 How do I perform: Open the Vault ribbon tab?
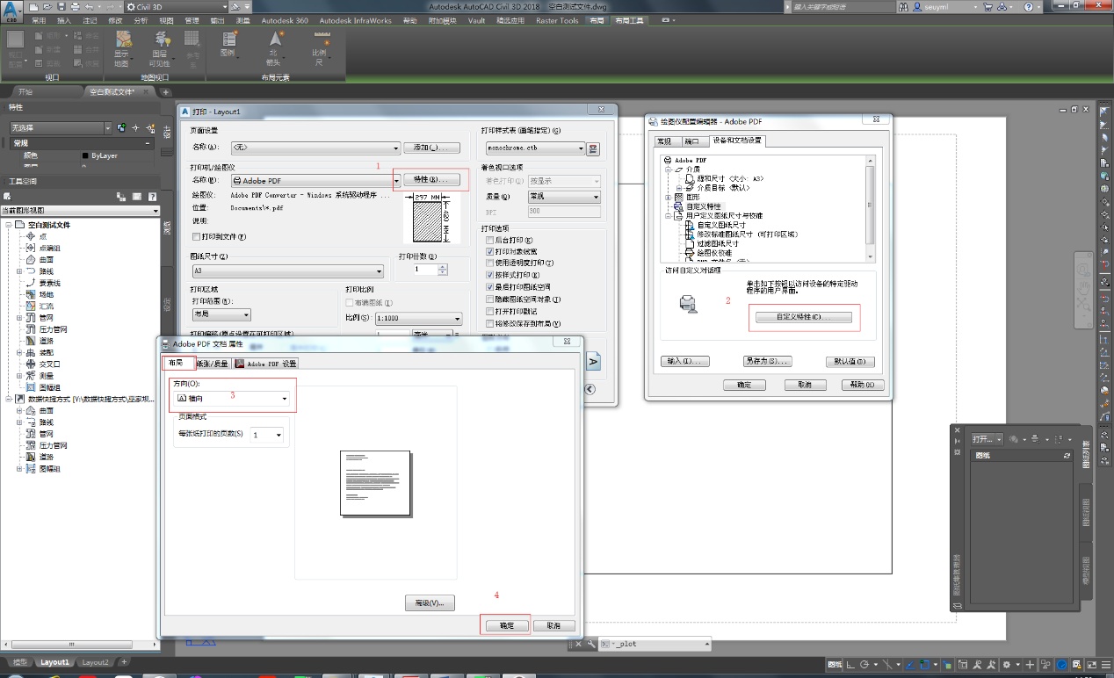(476, 20)
